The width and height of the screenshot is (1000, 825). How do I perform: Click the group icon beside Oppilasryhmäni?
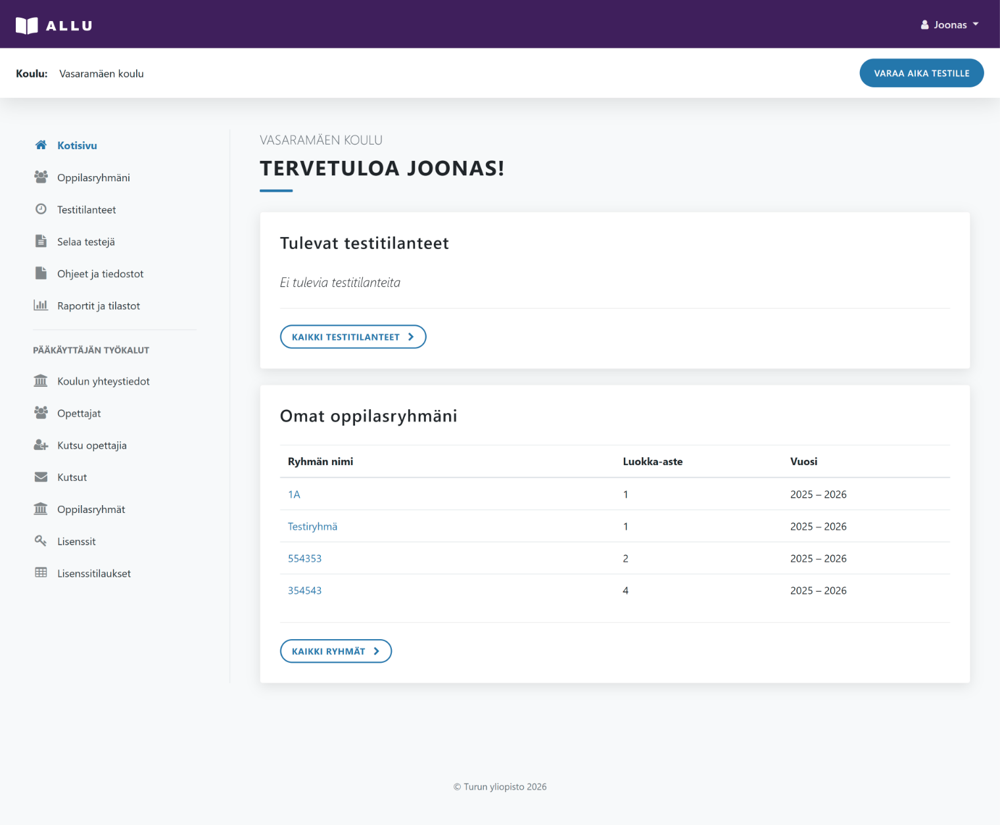click(41, 177)
